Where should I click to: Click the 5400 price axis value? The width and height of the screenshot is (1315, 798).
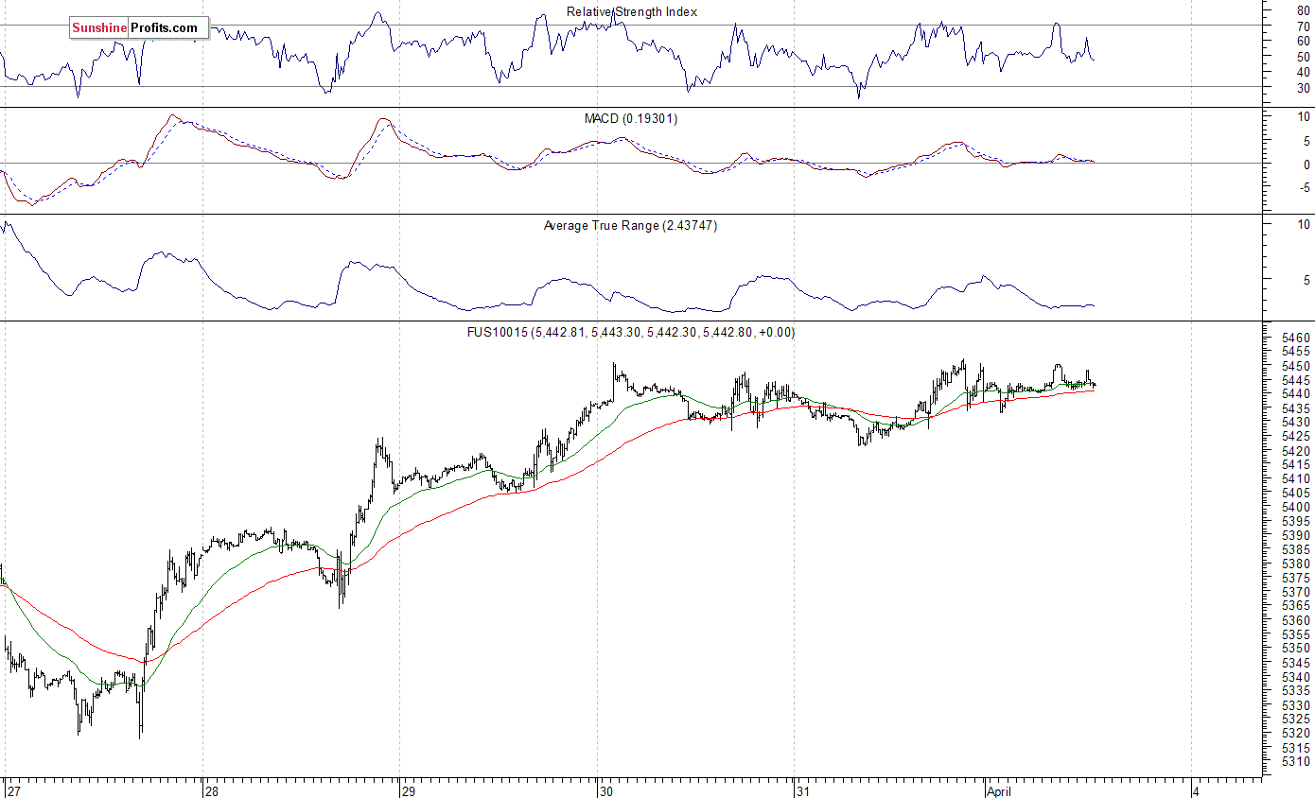[1296, 507]
